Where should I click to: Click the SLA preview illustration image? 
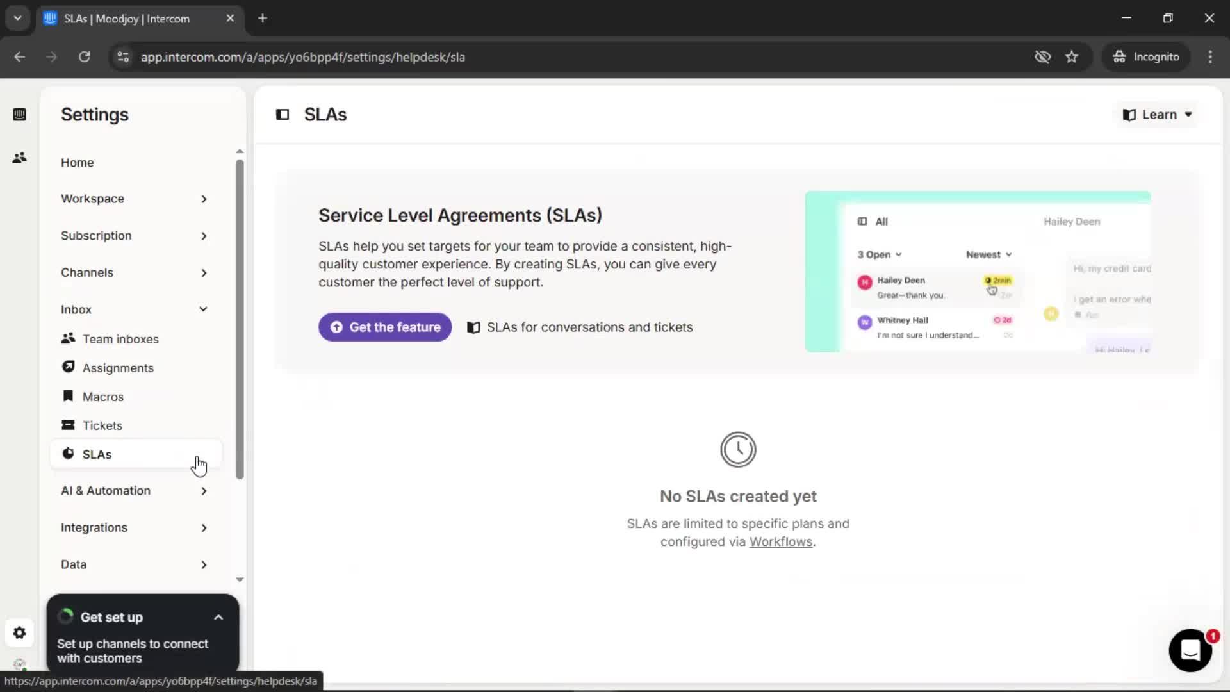point(978,272)
